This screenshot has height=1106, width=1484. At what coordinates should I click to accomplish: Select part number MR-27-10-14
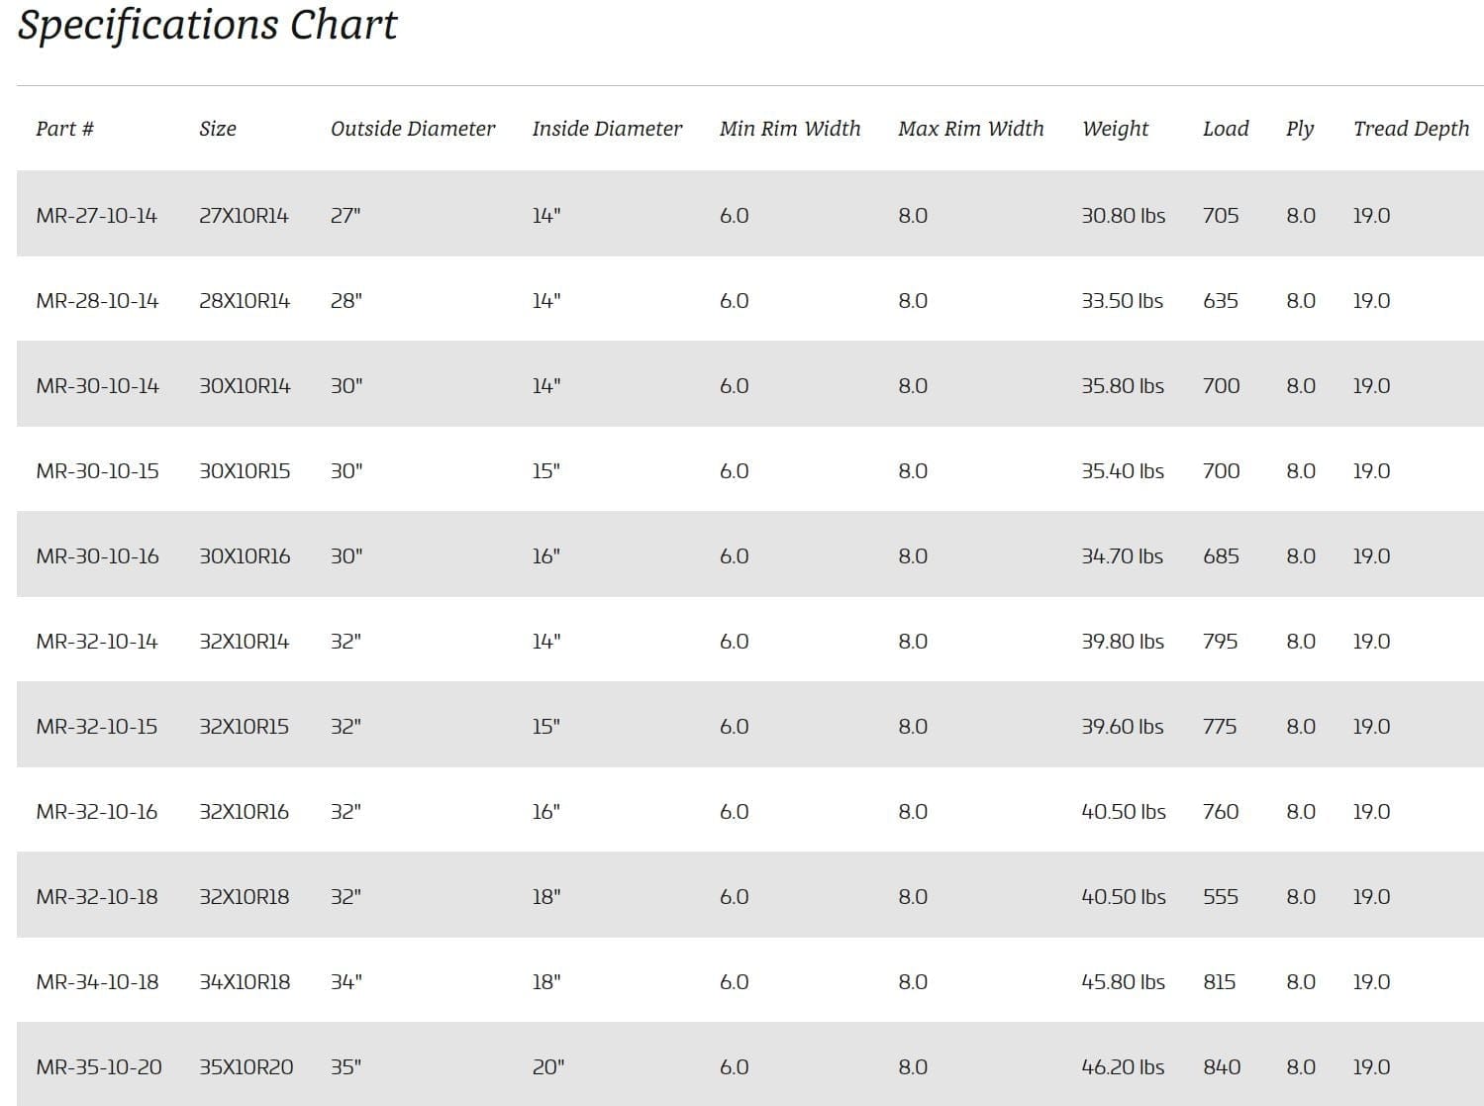97,216
